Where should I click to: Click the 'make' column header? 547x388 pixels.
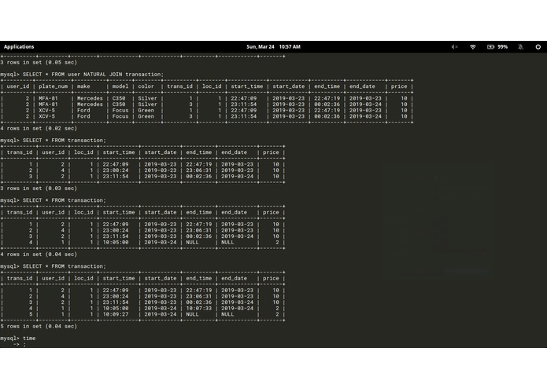83,86
